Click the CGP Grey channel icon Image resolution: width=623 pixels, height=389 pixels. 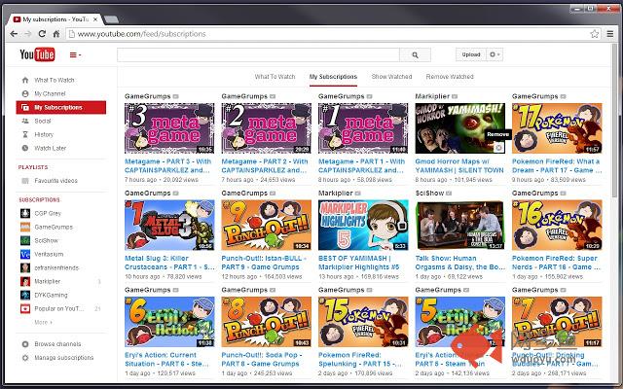pos(25,213)
